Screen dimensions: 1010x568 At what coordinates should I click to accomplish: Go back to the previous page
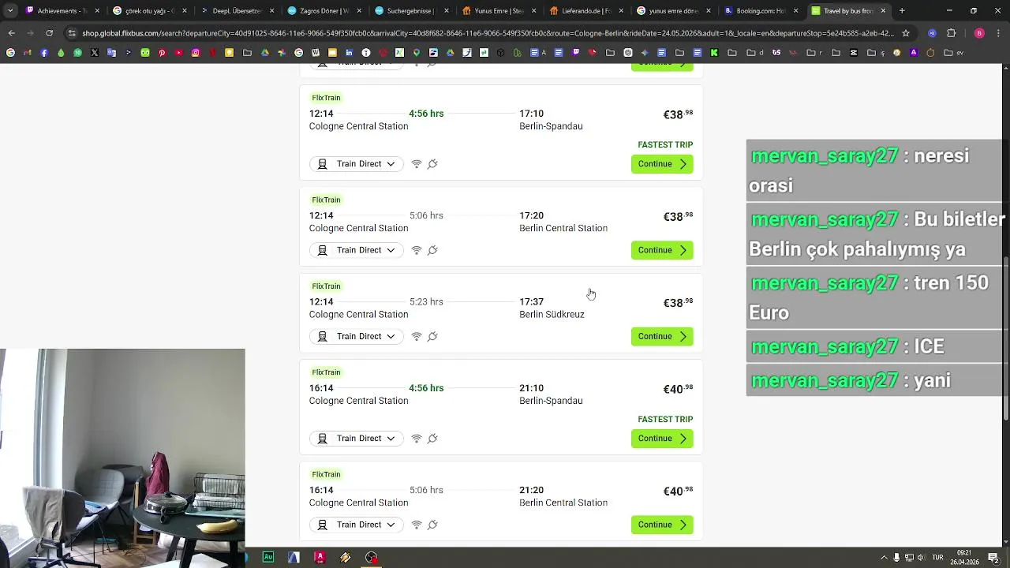coord(12,33)
